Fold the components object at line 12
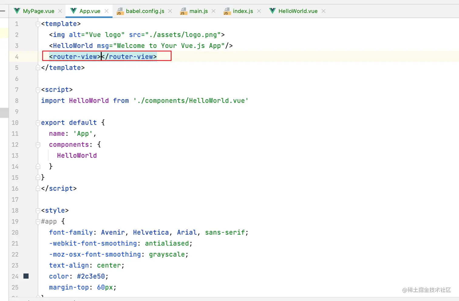Image resolution: width=459 pixels, height=301 pixels. (38, 145)
